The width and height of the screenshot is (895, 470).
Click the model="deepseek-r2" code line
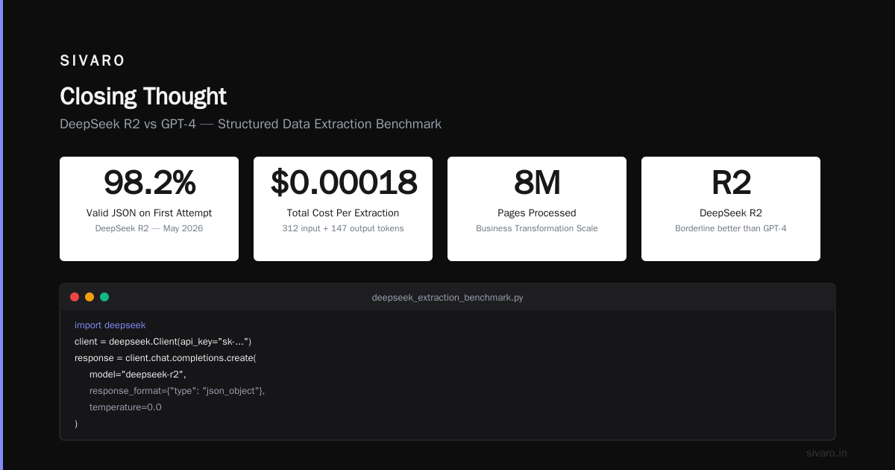(x=137, y=375)
